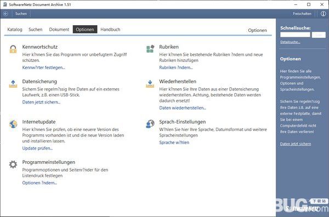This screenshot has width=329, height=217.
Task: Click the Internetupdate globe icon
Action: (13, 124)
